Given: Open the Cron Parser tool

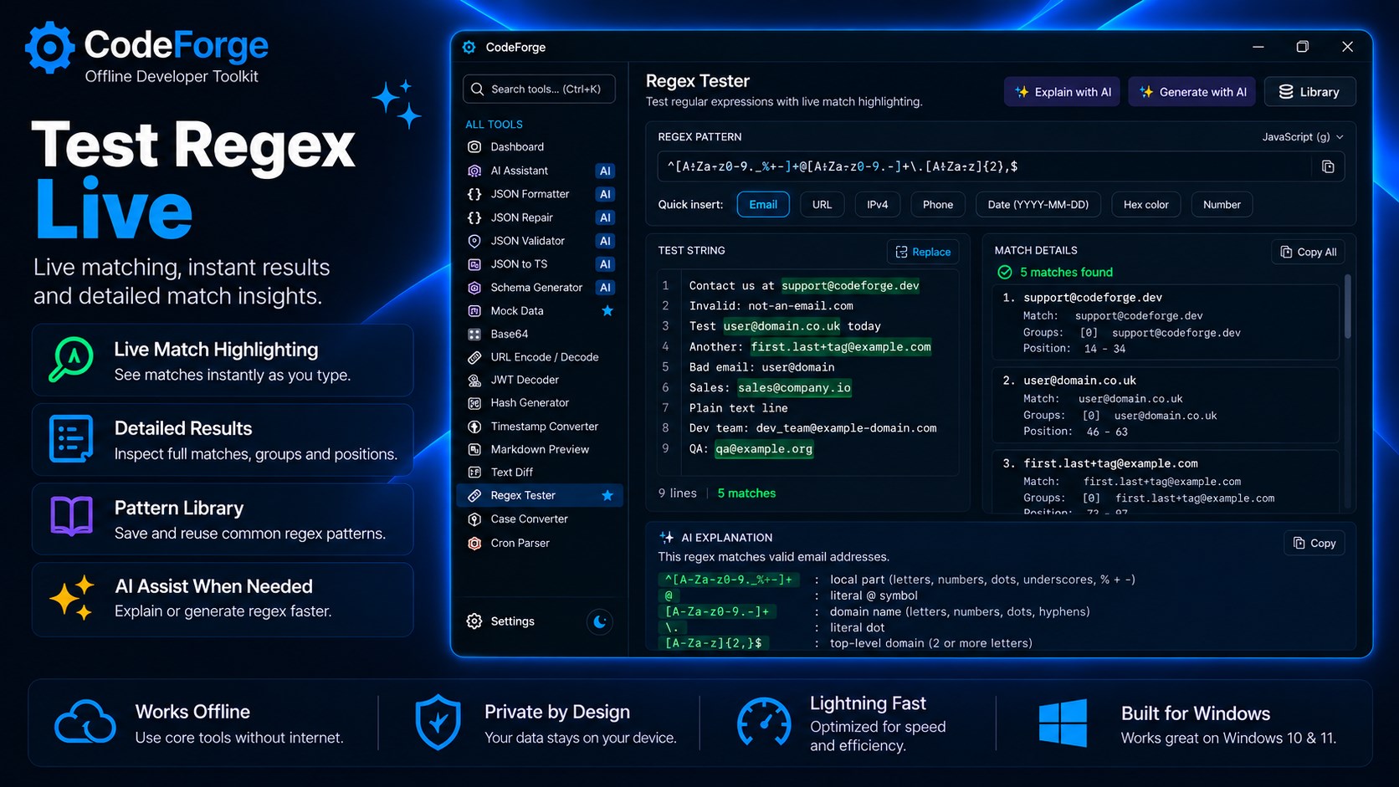Looking at the screenshot, I should point(540,543).
